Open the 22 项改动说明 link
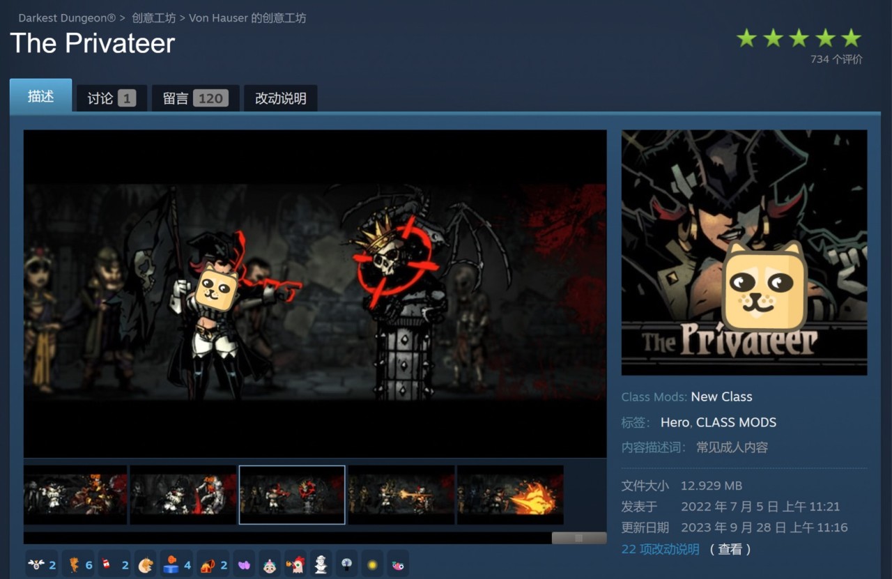892x579 pixels. pyautogui.click(x=660, y=549)
